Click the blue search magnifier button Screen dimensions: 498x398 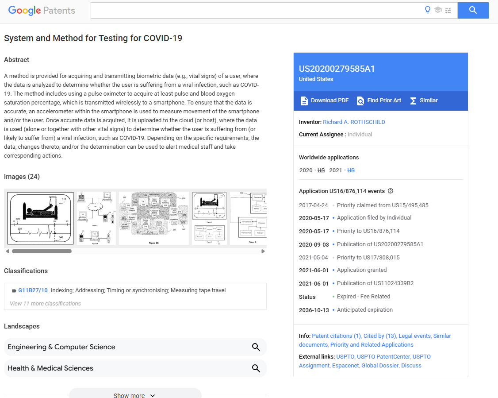[473, 10]
